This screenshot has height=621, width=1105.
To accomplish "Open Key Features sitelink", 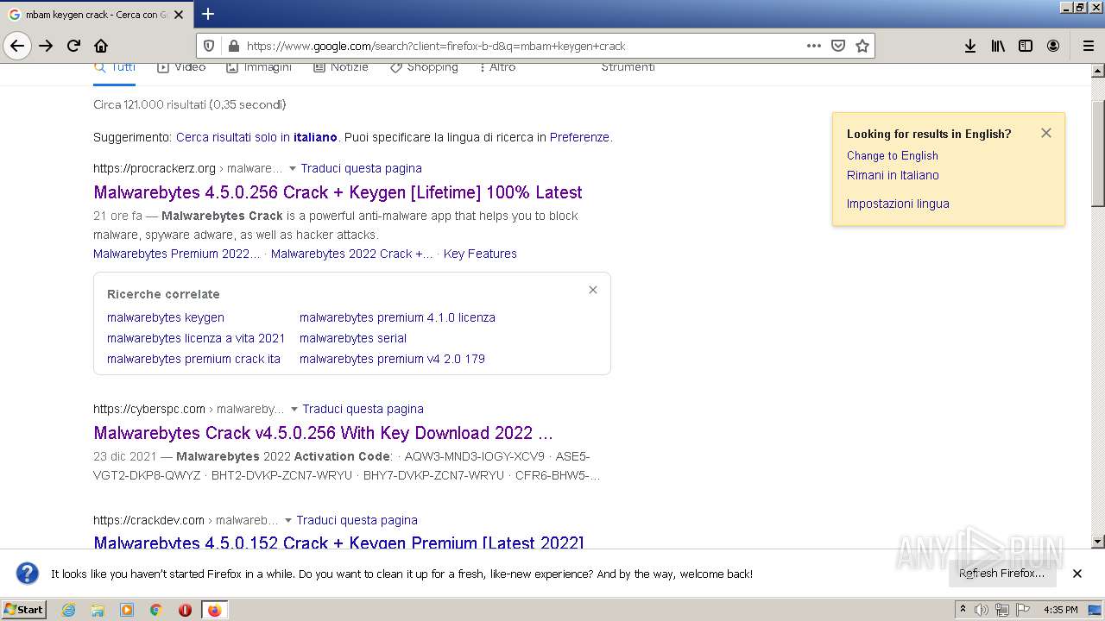I will (x=480, y=254).
